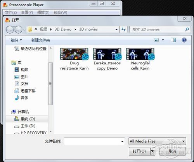194x162 pixels.
Task: Click the 打开(O) button
Action: click(139, 151)
